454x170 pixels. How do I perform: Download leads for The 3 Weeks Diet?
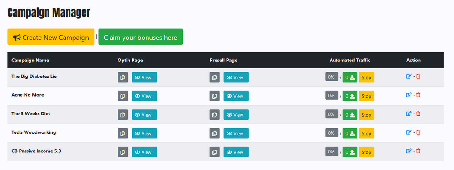click(350, 115)
